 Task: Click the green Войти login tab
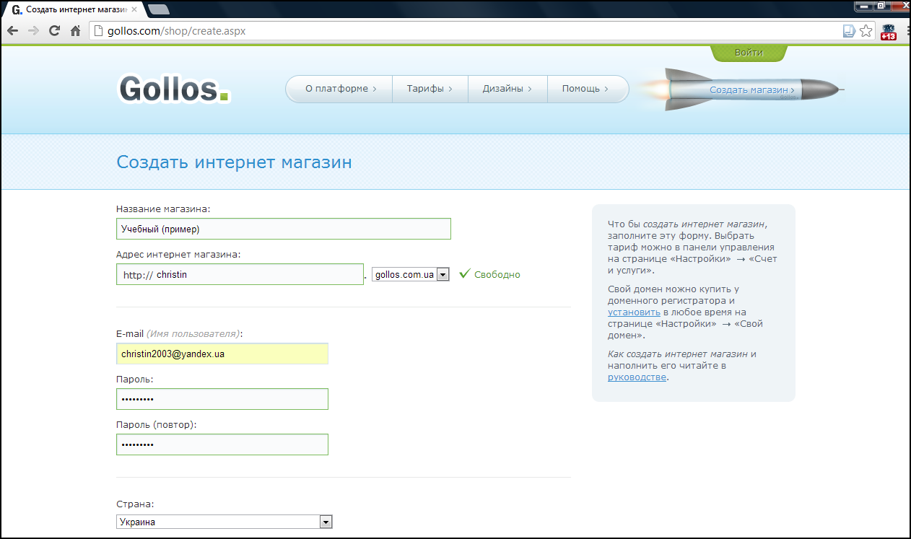[749, 53]
